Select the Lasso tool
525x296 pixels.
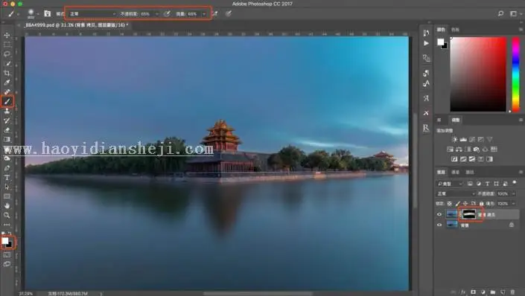pos(7,54)
